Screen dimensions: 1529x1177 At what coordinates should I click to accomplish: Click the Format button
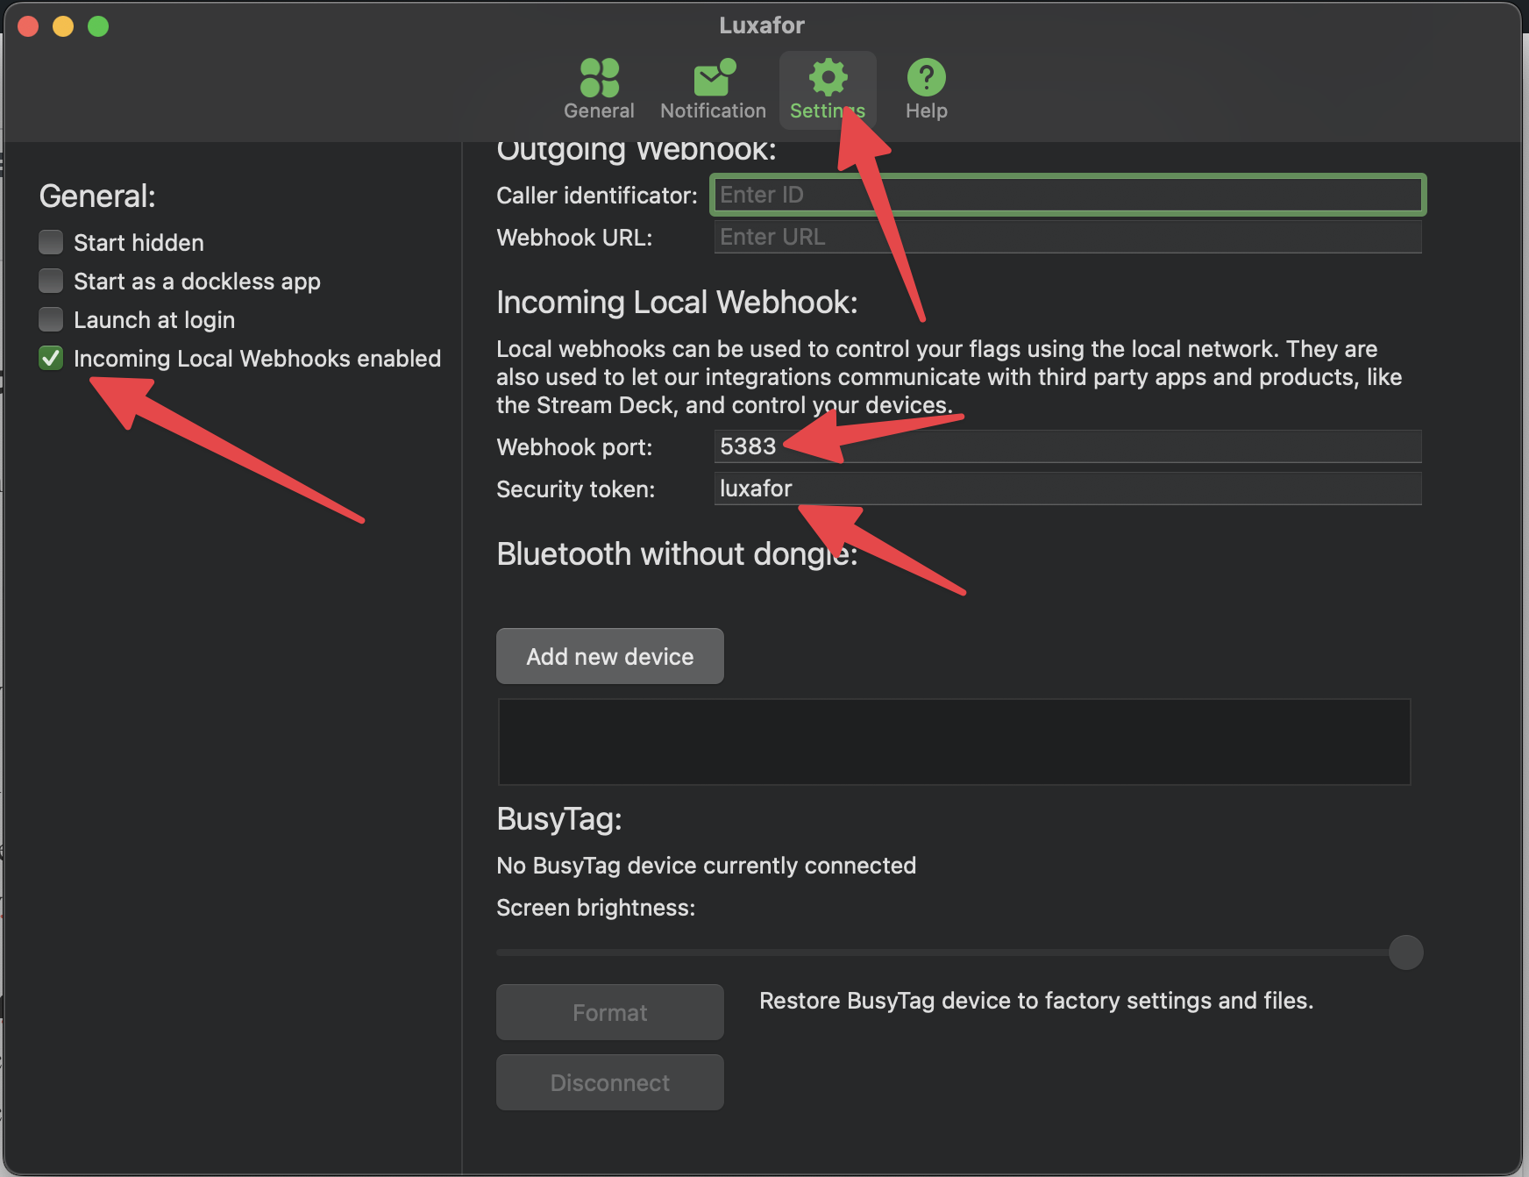(609, 1012)
